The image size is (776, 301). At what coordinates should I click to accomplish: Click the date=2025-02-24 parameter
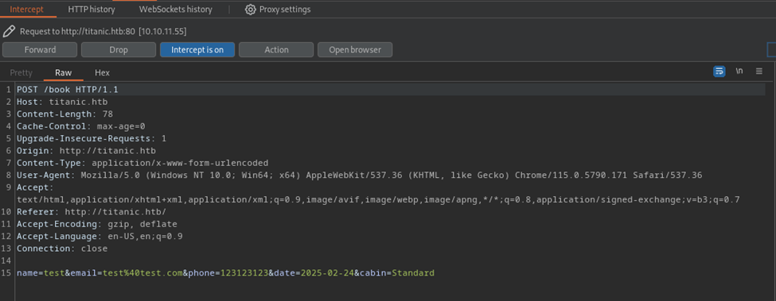pyautogui.click(x=314, y=273)
